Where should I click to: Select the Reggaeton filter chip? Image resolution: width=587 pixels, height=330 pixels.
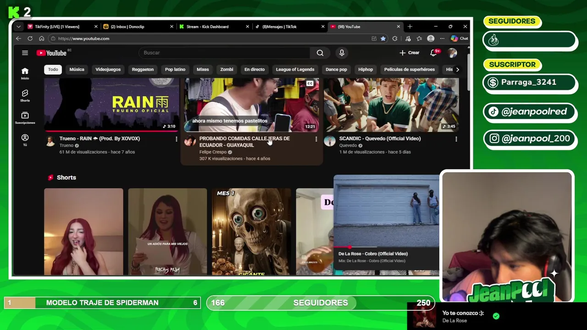143,70
